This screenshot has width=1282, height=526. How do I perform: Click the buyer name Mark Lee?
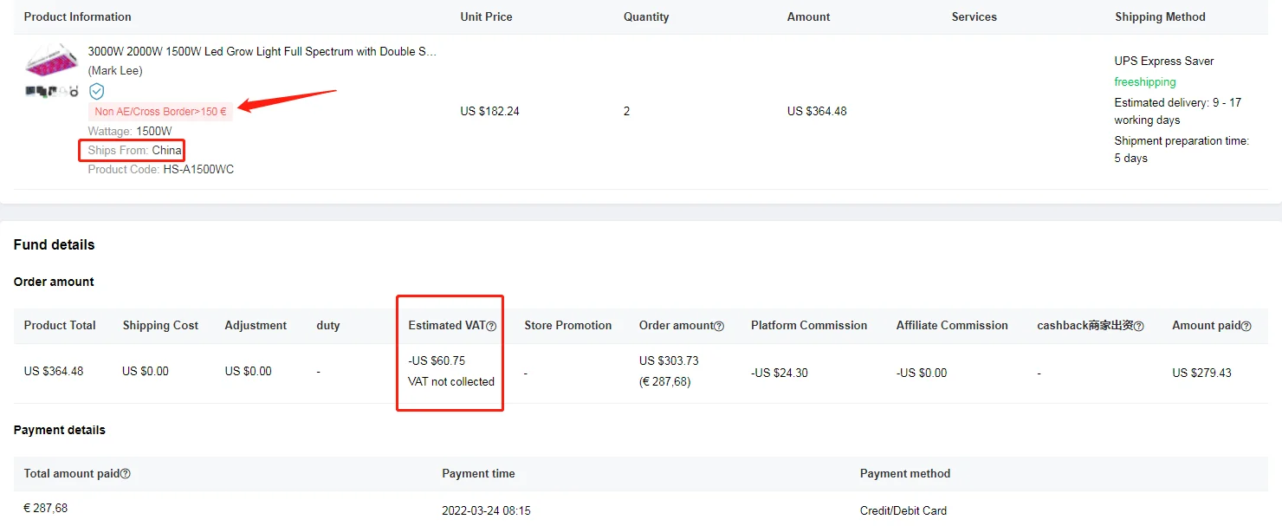tap(115, 71)
